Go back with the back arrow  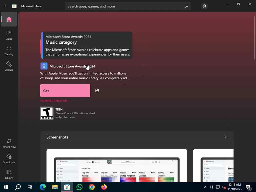click(x=6, y=6)
